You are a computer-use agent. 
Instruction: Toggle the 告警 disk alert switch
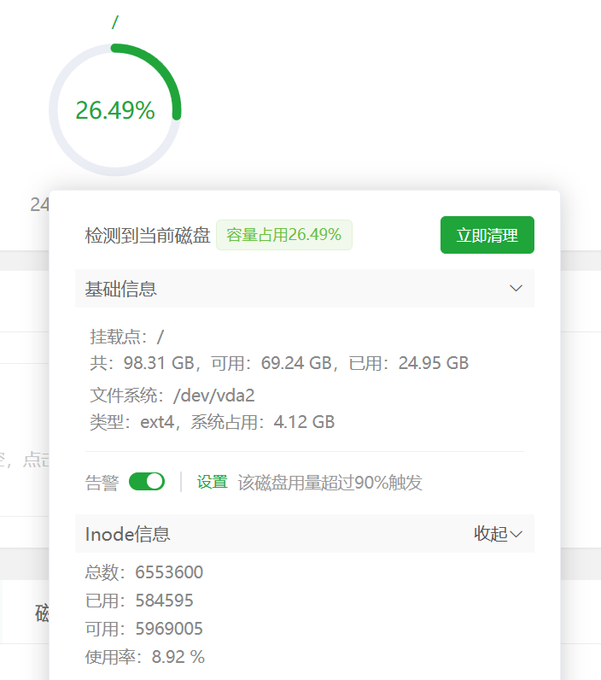click(147, 481)
